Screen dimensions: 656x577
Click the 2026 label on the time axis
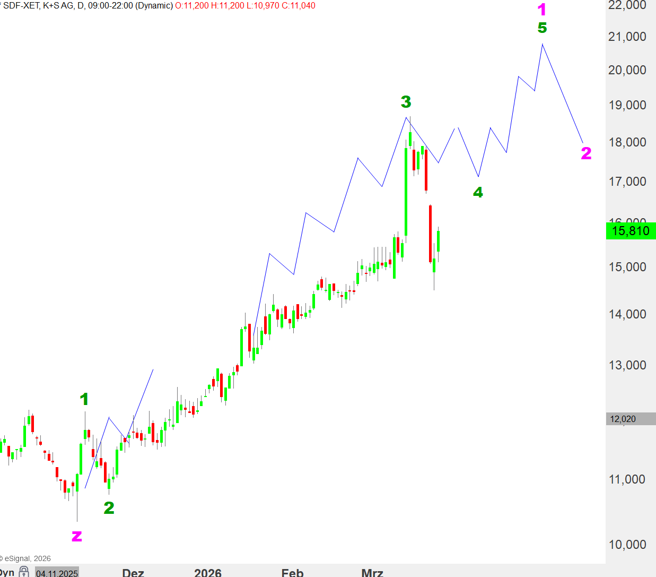(208, 572)
